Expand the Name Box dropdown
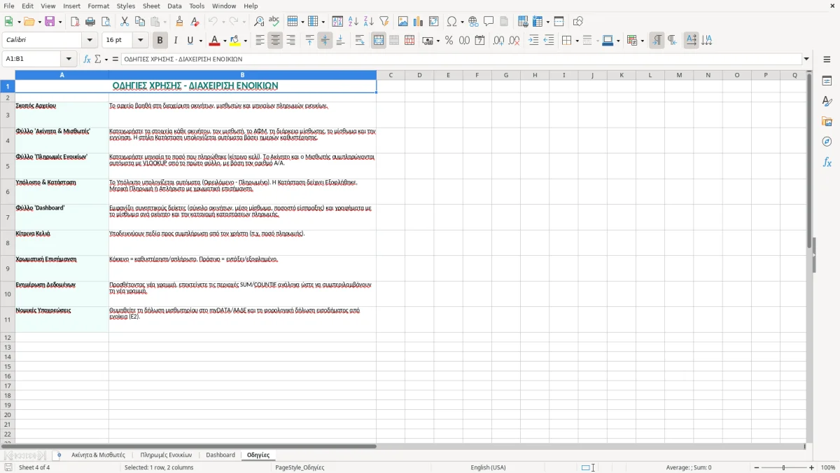The width and height of the screenshot is (840, 473). pyautogui.click(x=69, y=60)
